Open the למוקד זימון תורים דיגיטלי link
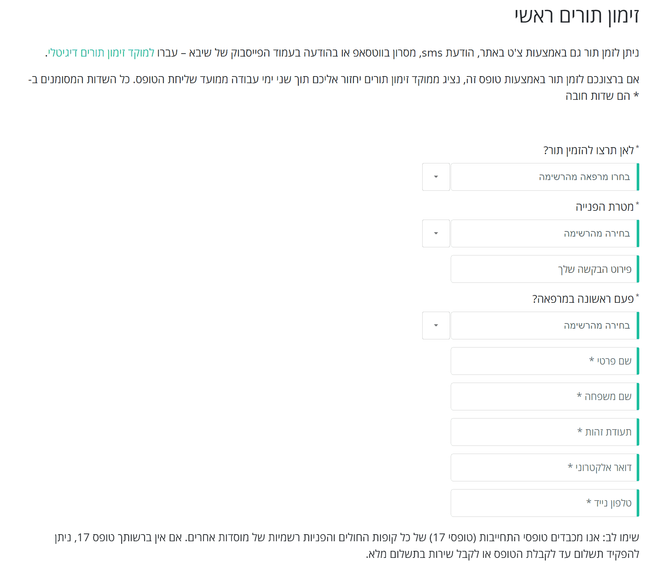 tap(101, 52)
